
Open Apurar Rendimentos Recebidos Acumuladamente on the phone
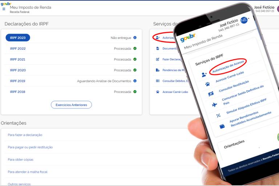pos(250,119)
